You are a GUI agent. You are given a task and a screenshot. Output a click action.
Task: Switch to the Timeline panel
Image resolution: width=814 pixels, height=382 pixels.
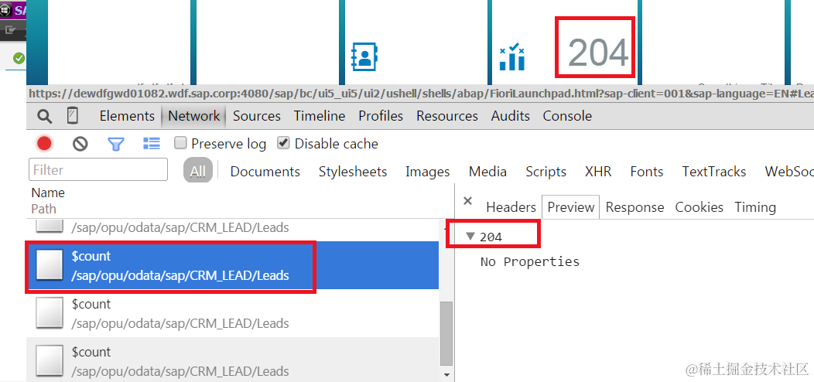click(320, 116)
